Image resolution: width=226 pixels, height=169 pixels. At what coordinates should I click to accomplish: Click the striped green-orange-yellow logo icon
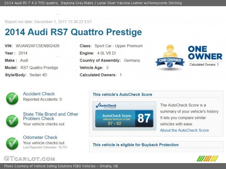(207, 159)
